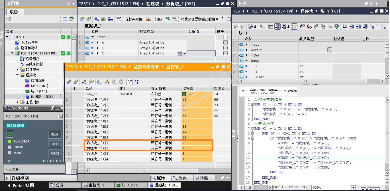The image size is (390, 191).
Task: Open 监控表_1 editor tab in bottom bar
Action: tap(98, 185)
